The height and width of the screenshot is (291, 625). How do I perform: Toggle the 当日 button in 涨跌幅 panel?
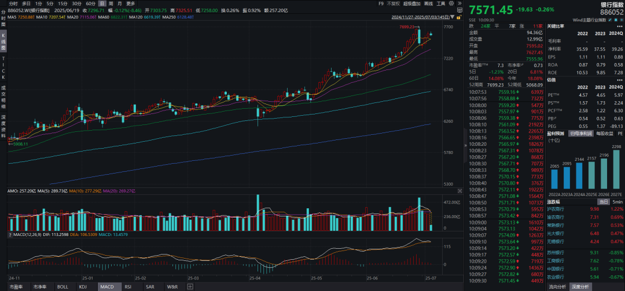pos(603,201)
